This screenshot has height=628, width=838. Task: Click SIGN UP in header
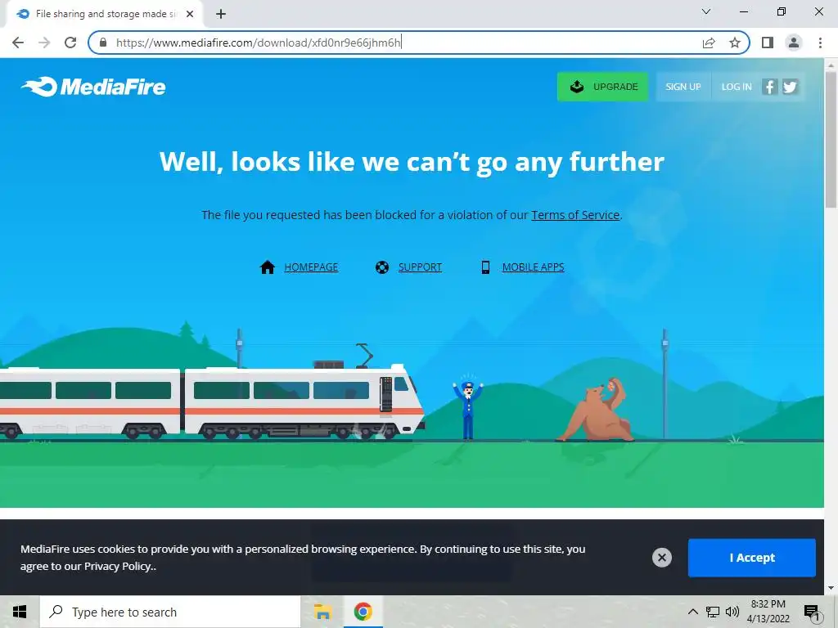coord(683,87)
